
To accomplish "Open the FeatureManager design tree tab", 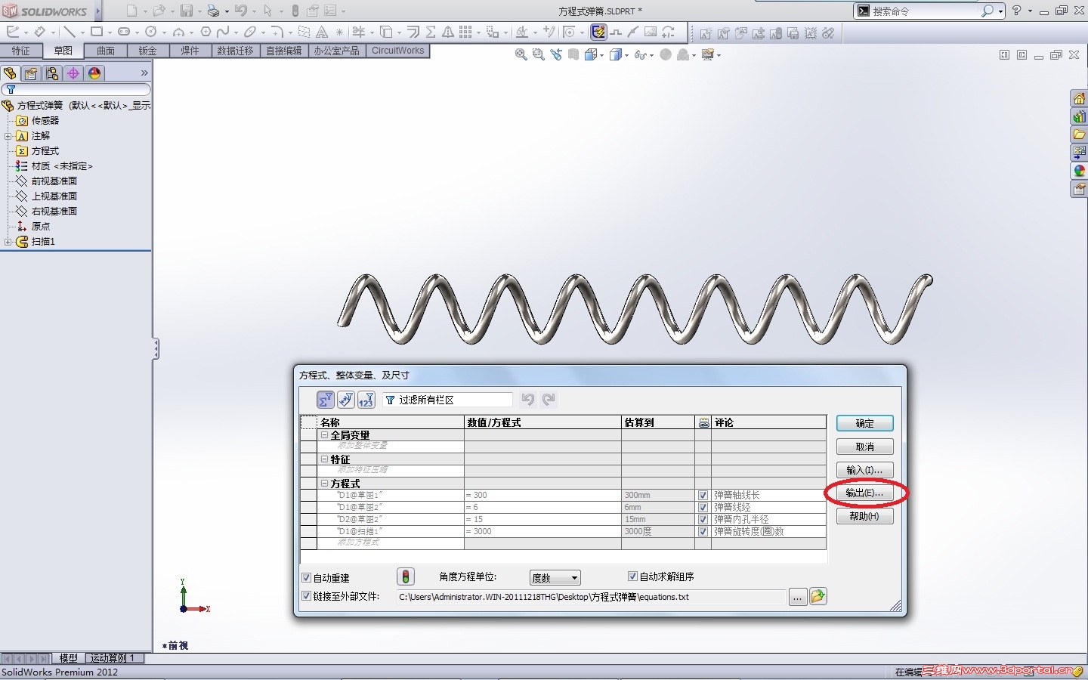I will pyautogui.click(x=10, y=73).
